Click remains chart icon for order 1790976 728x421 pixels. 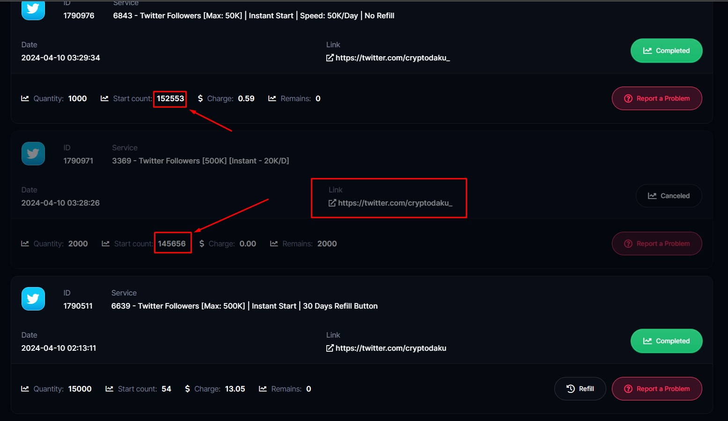pyautogui.click(x=272, y=98)
